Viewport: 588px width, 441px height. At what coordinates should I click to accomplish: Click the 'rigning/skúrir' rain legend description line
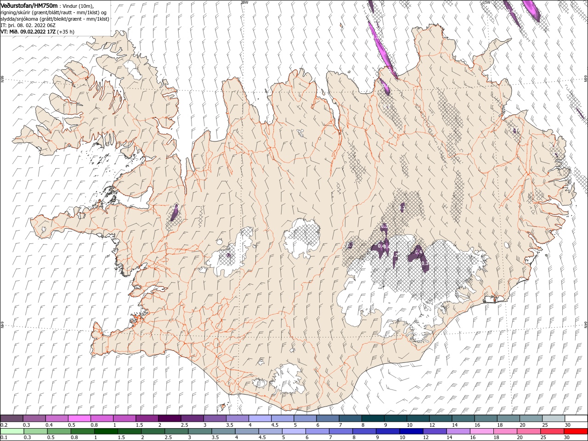point(54,12)
